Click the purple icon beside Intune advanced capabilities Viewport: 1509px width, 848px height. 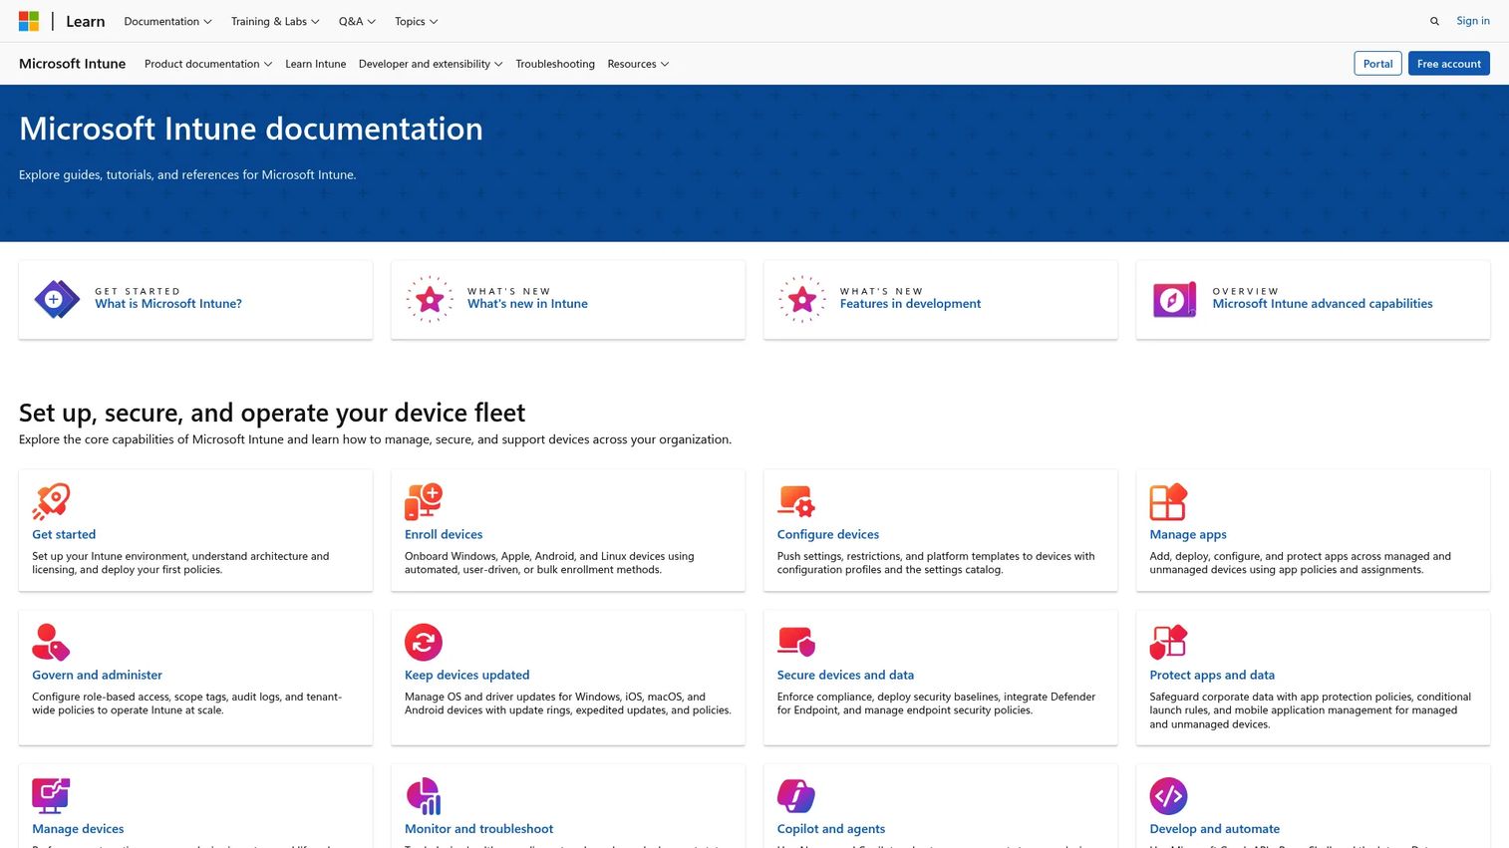point(1175,299)
